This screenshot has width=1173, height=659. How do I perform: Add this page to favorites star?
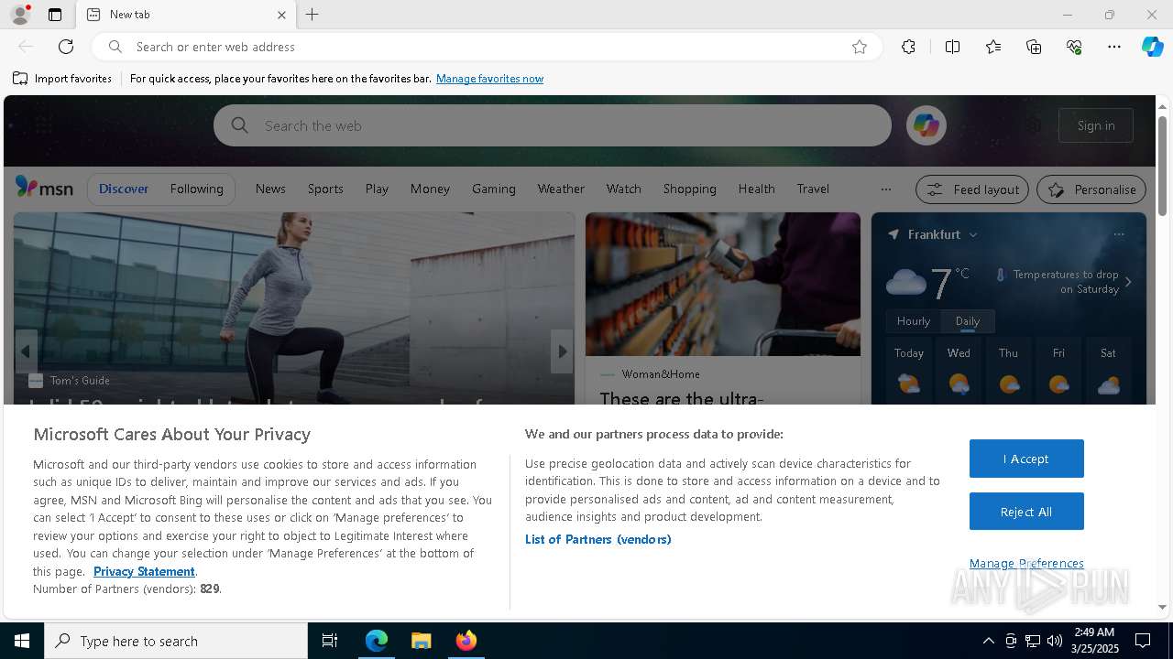(x=860, y=47)
